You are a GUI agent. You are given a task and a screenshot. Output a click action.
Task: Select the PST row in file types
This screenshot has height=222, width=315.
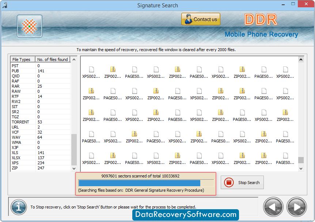pos(41,66)
